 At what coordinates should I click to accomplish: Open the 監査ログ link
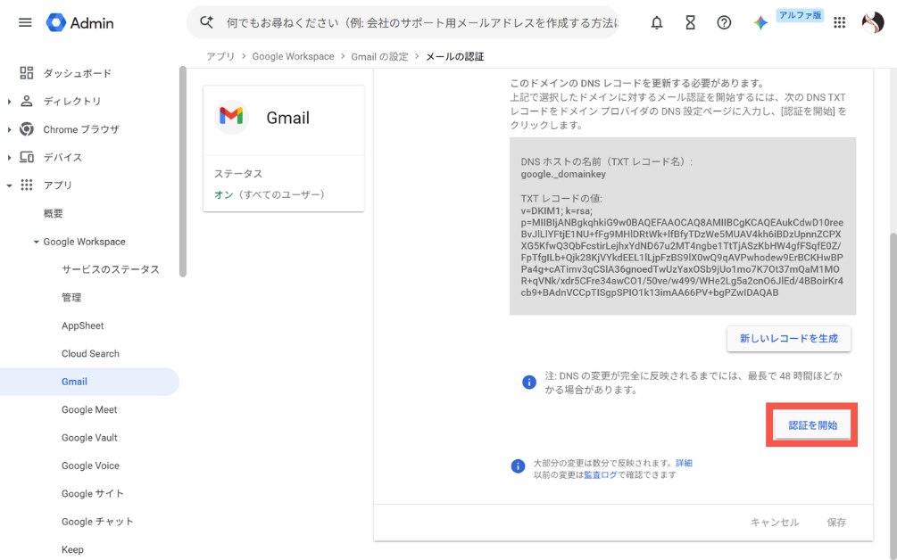600,475
